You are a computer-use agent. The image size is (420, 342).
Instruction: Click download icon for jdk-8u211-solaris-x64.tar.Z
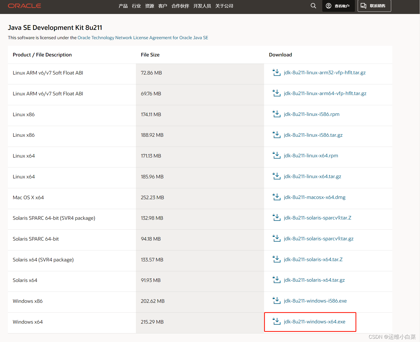tap(276, 260)
